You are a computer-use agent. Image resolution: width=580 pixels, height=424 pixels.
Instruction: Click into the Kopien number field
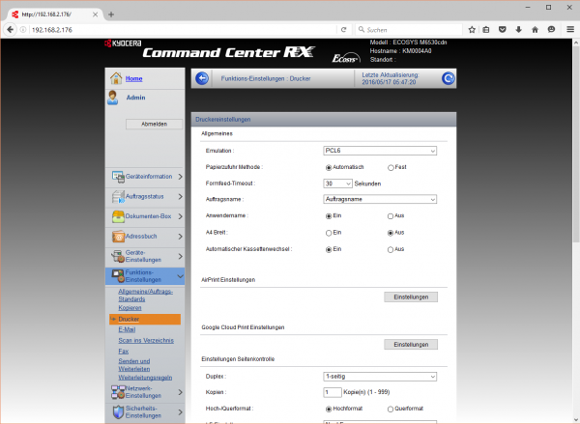point(333,392)
